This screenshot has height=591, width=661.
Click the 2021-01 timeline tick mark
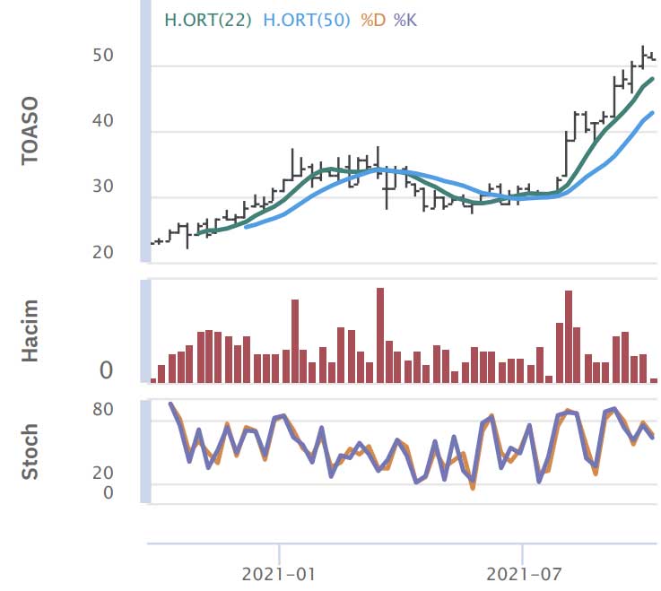coord(279,553)
